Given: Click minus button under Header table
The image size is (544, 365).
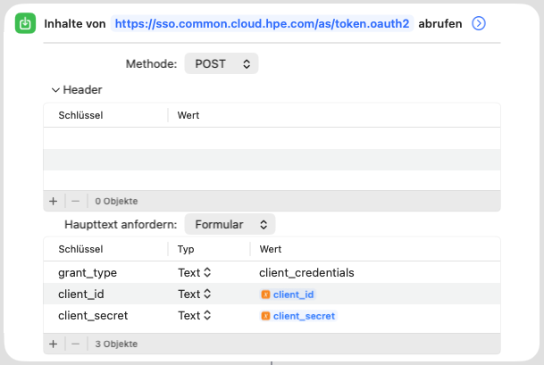Looking at the screenshot, I should click(75, 202).
